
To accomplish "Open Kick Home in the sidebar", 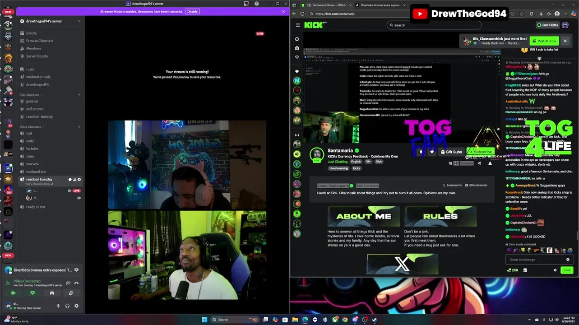I will [x=297, y=39].
